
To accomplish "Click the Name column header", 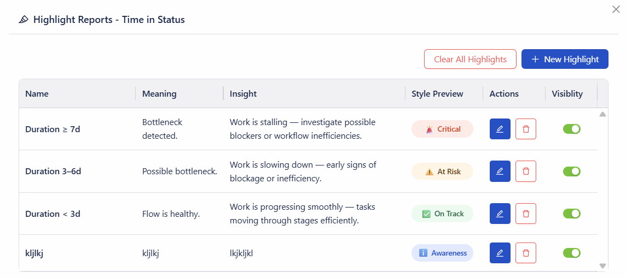I will (37, 93).
